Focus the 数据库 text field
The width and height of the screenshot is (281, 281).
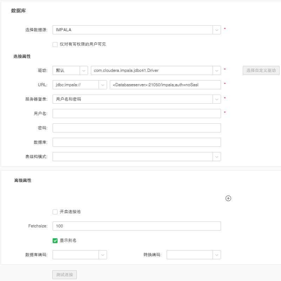coord(136,142)
